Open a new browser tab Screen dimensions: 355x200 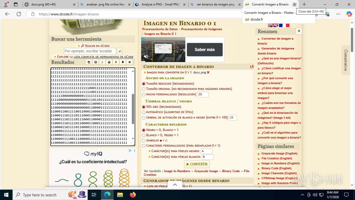[x=304, y=4]
